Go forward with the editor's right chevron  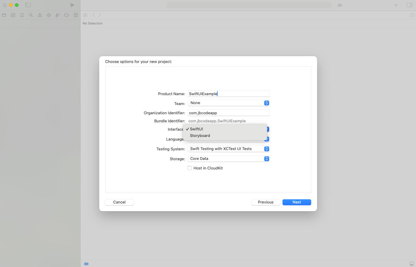(x=100, y=15)
